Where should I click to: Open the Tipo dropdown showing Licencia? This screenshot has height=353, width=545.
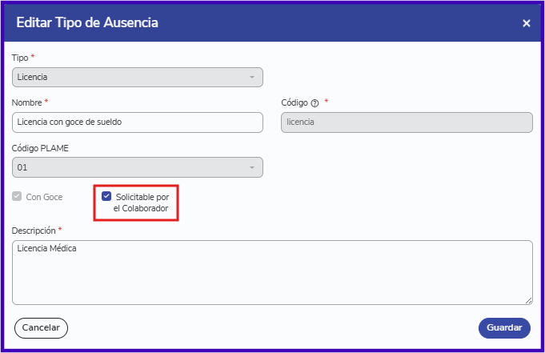[x=138, y=77]
